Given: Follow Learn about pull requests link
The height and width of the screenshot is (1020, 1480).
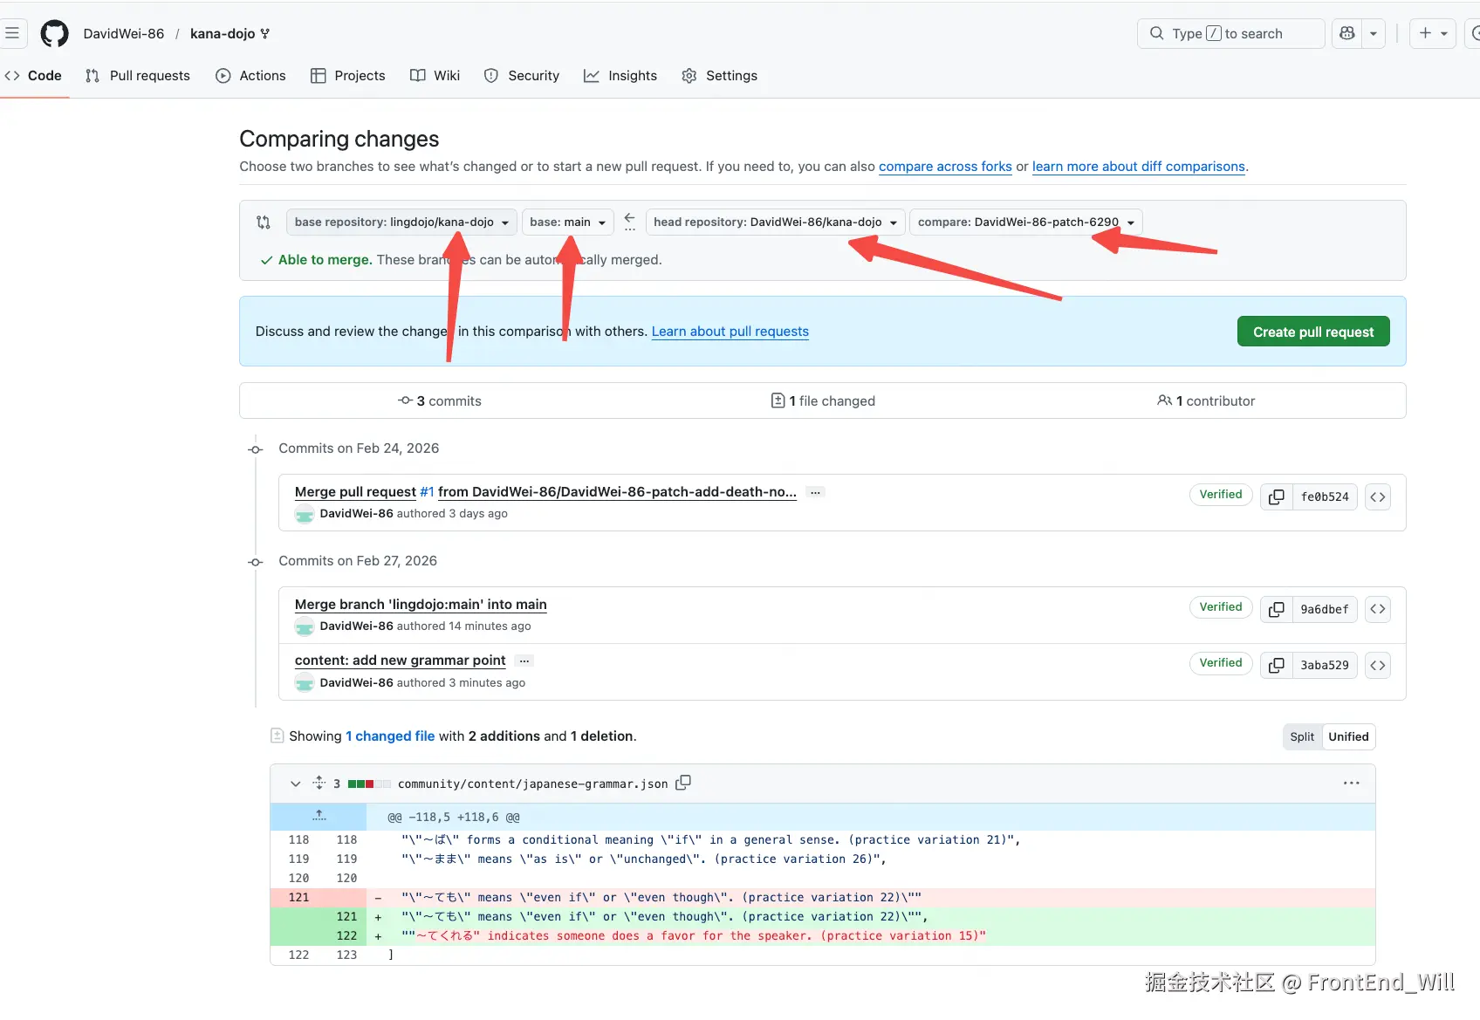Looking at the screenshot, I should pos(730,332).
